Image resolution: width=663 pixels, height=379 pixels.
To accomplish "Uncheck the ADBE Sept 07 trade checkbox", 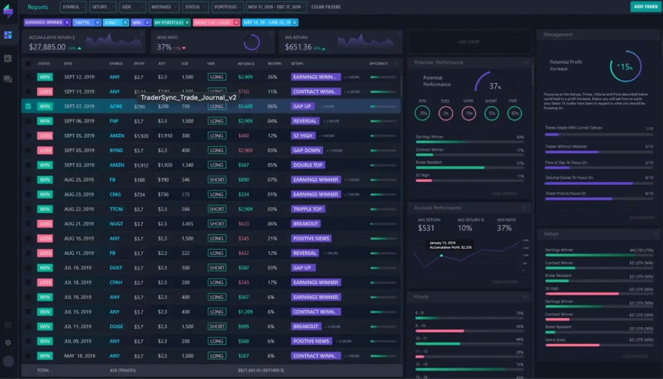I will pyautogui.click(x=28, y=107).
